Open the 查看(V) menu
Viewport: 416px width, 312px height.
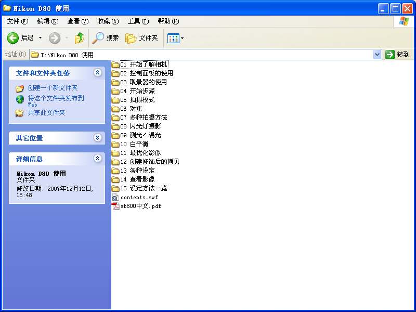pos(77,21)
